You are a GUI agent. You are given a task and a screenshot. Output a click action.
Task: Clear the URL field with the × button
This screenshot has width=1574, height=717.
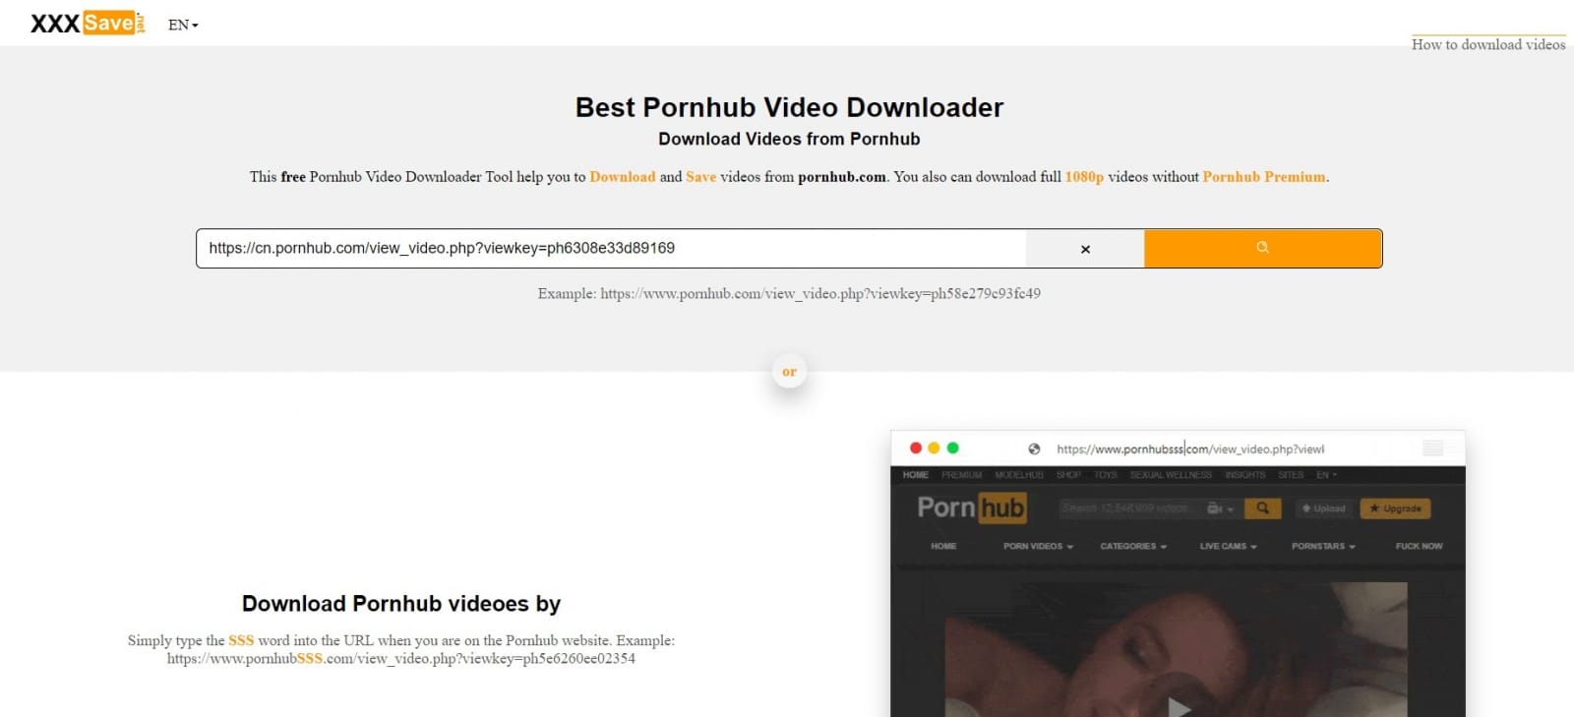(1085, 249)
